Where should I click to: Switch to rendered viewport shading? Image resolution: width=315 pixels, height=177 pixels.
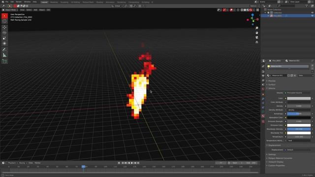pyautogui.click(x=251, y=10)
